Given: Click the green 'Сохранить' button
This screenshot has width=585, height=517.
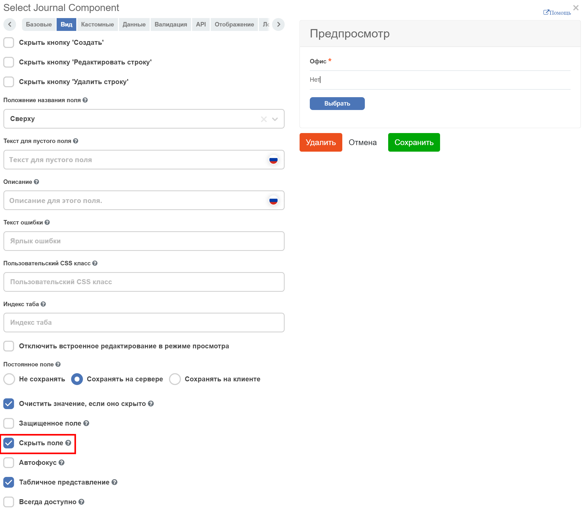Looking at the screenshot, I should 414,142.
